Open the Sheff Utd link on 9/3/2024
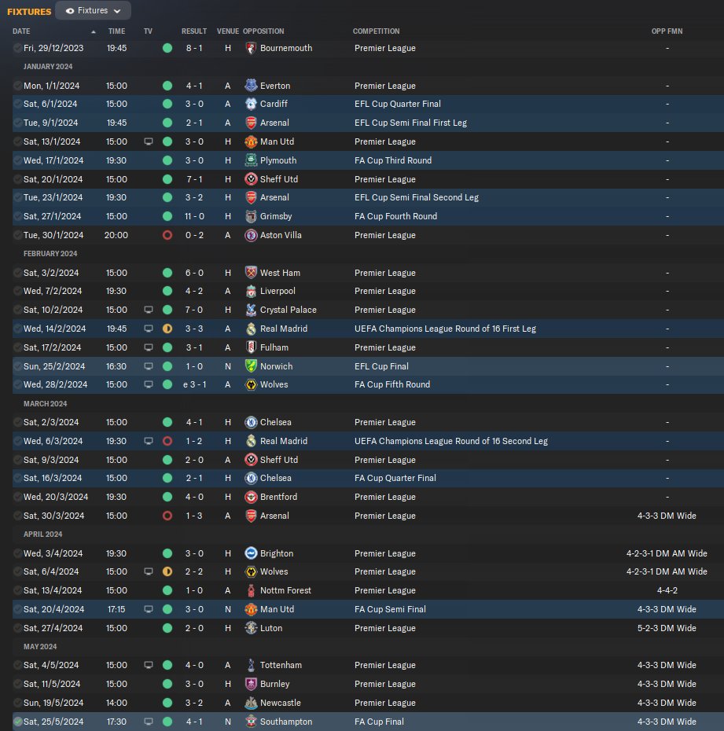 tap(279, 460)
